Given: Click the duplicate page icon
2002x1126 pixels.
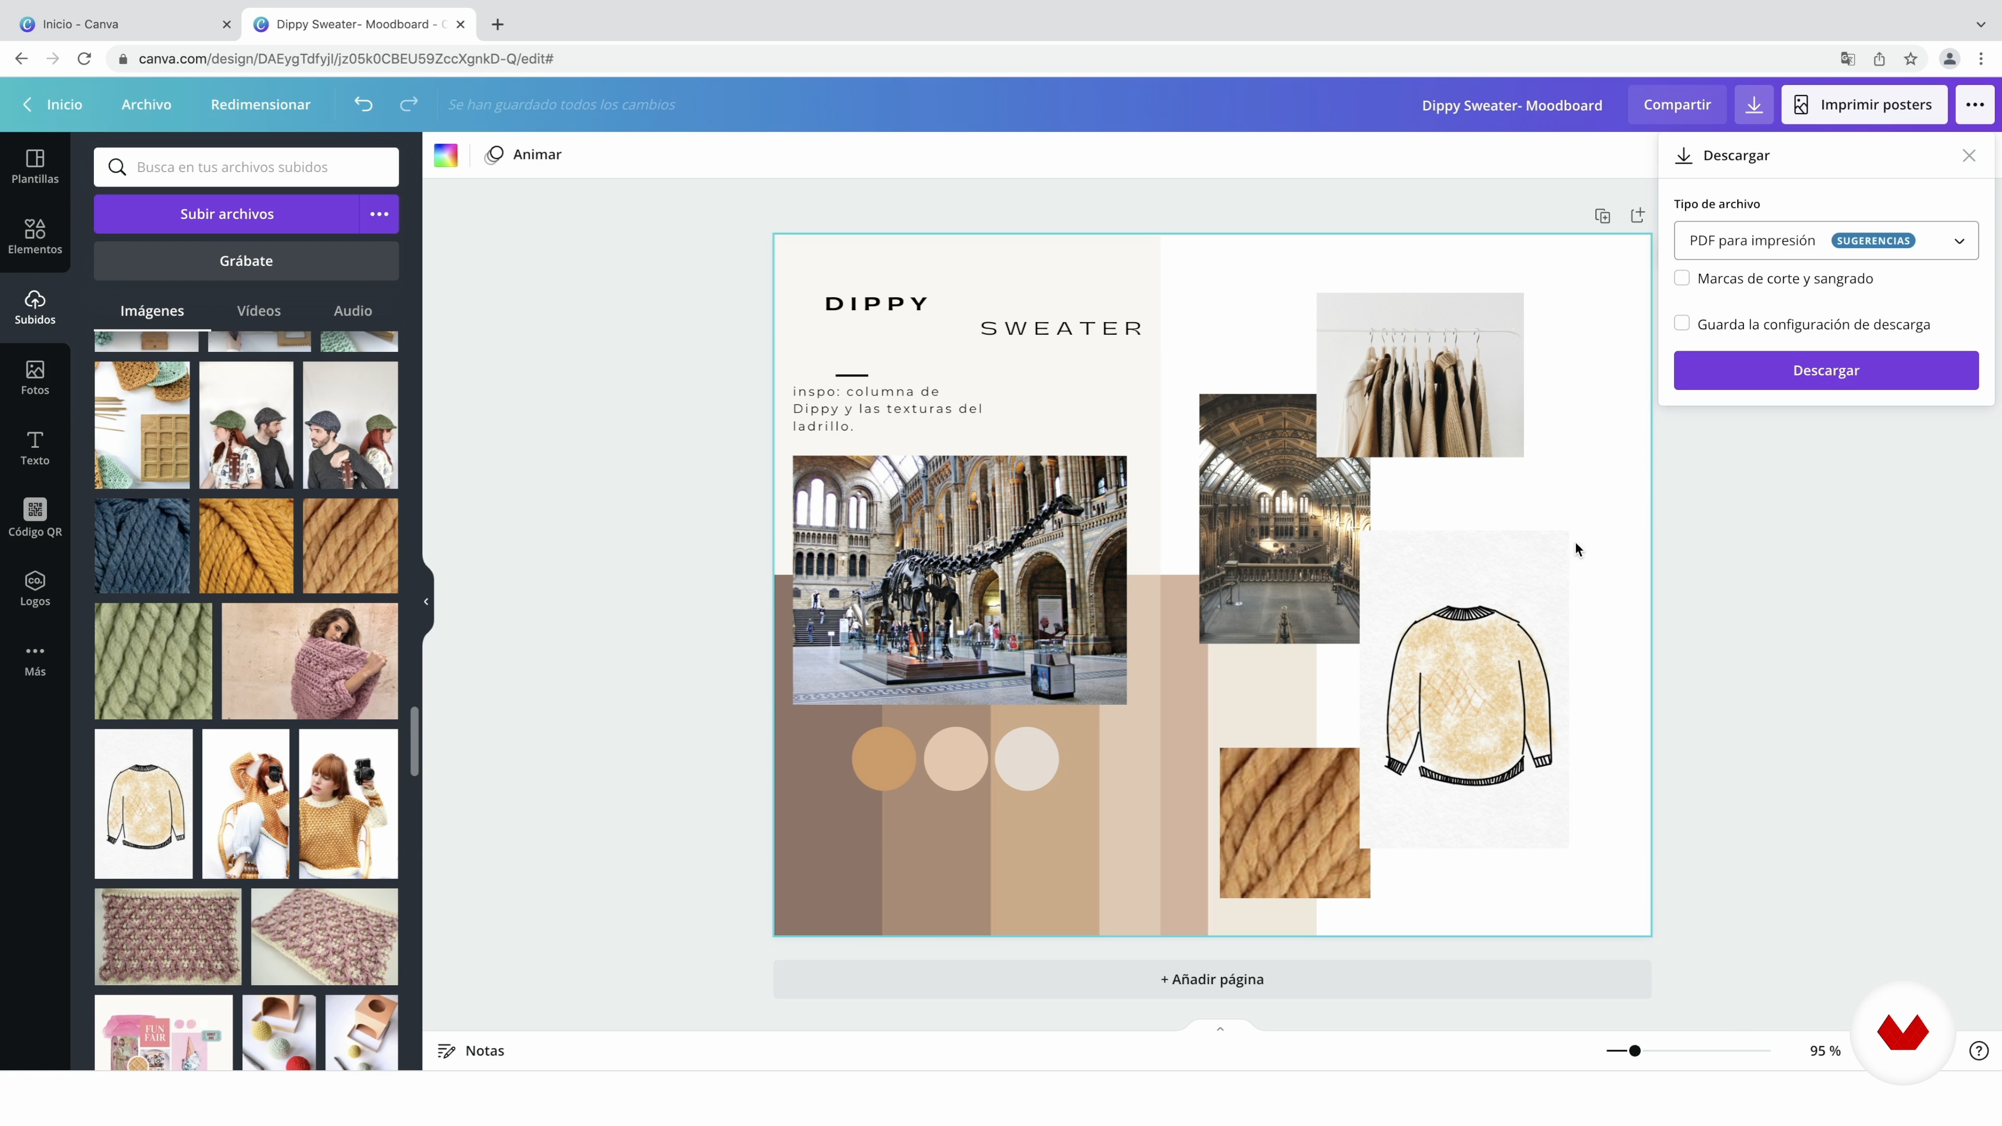Looking at the screenshot, I should [1603, 216].
